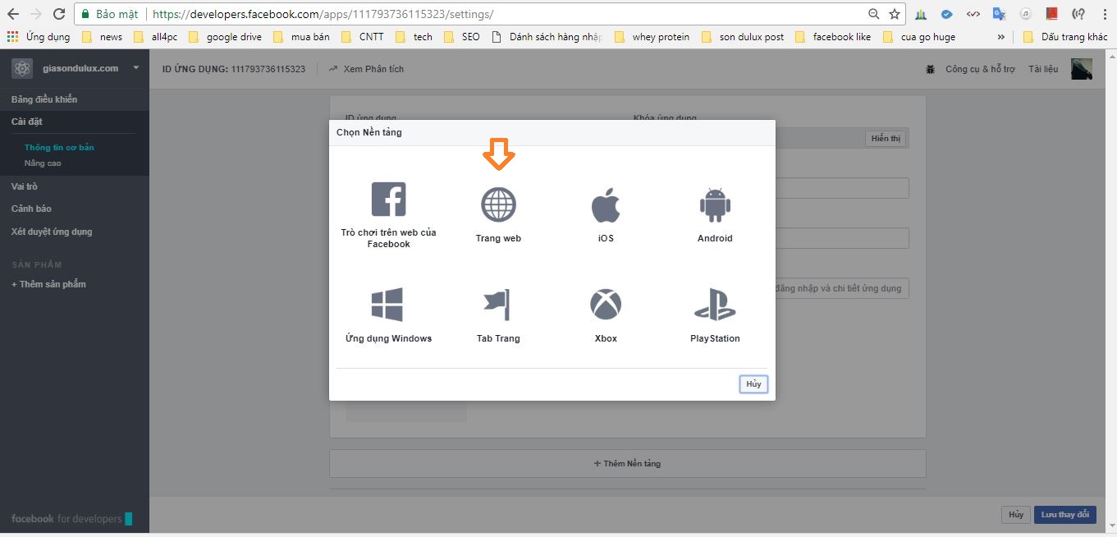
Task: Select Nâng cao settings submenu
Action: pos(43,163)
